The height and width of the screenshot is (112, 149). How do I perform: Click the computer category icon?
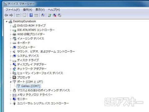tap(14, 47)
